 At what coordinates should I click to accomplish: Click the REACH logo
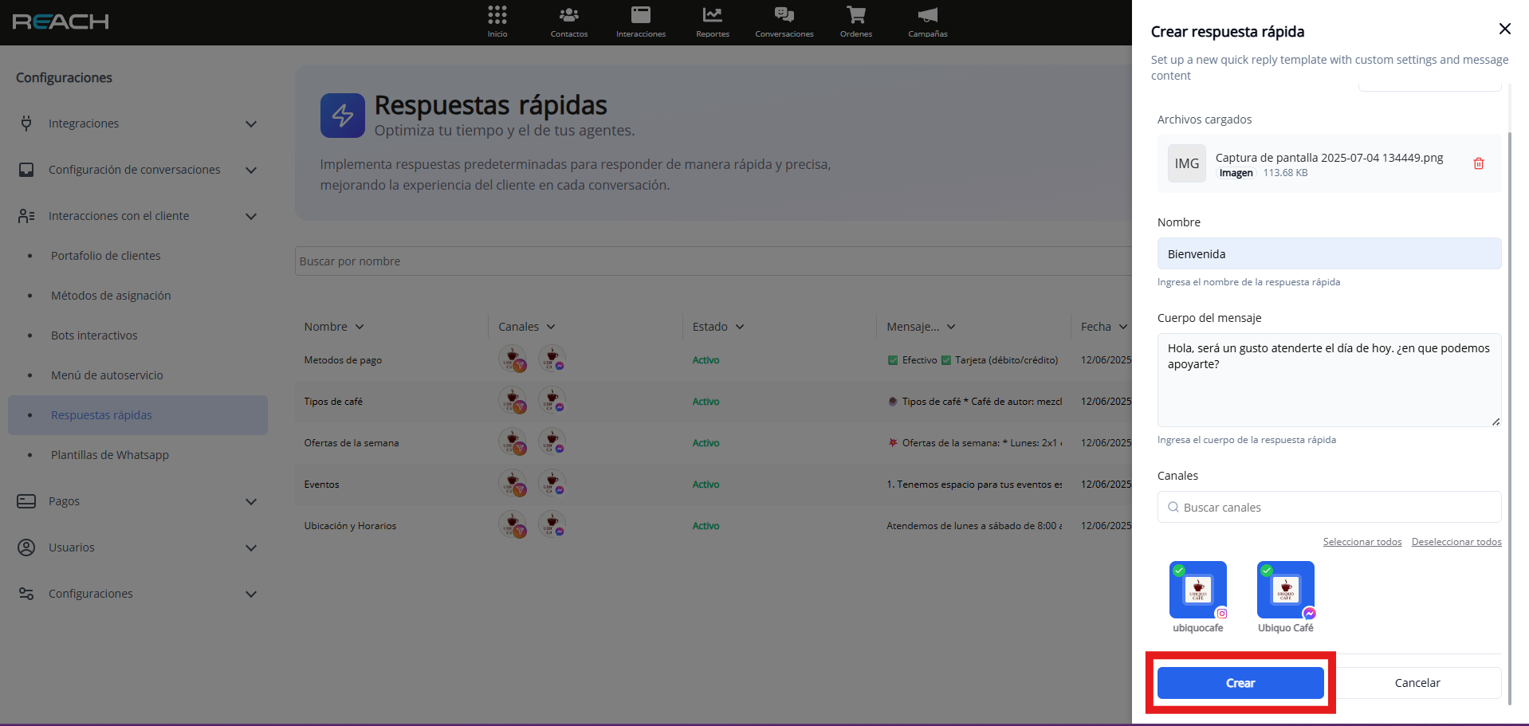tap(61, 22)
